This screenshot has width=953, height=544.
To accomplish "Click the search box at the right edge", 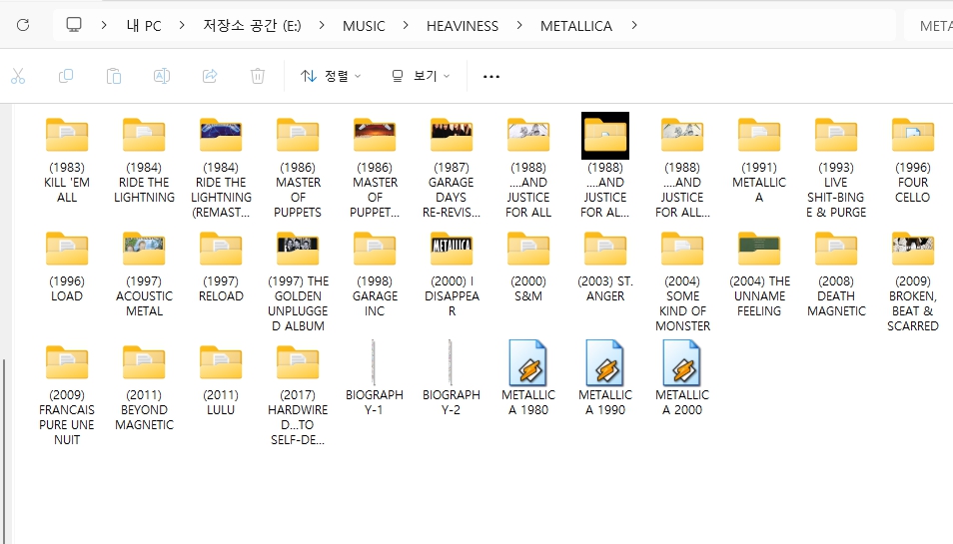I will (x=929, y=26).
